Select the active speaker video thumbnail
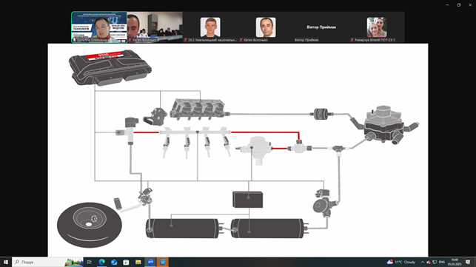Image resolution: width=476 pixels, height=267 pixels. pyautogui.click(x=99, y=27)
